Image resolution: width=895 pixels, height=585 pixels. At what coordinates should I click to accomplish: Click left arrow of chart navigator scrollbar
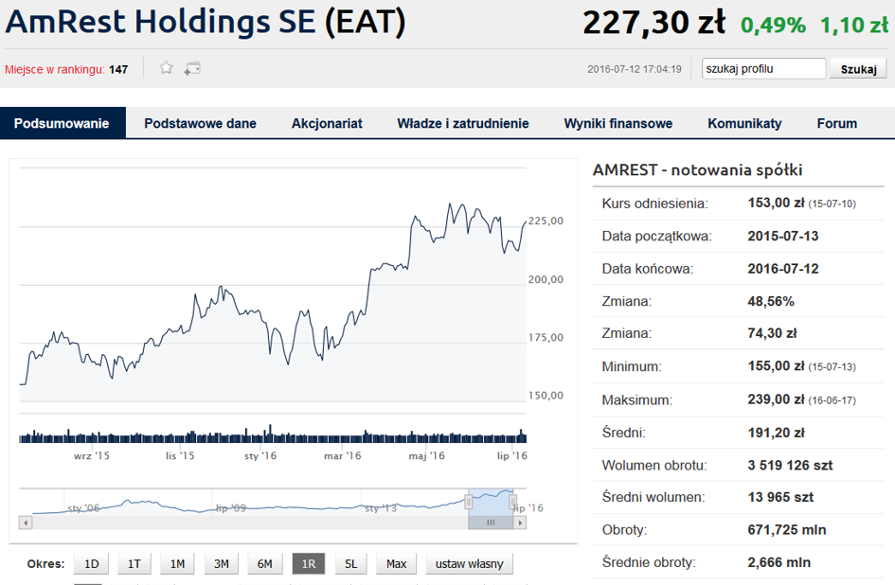pyautogui.click(x=26, y=523)
